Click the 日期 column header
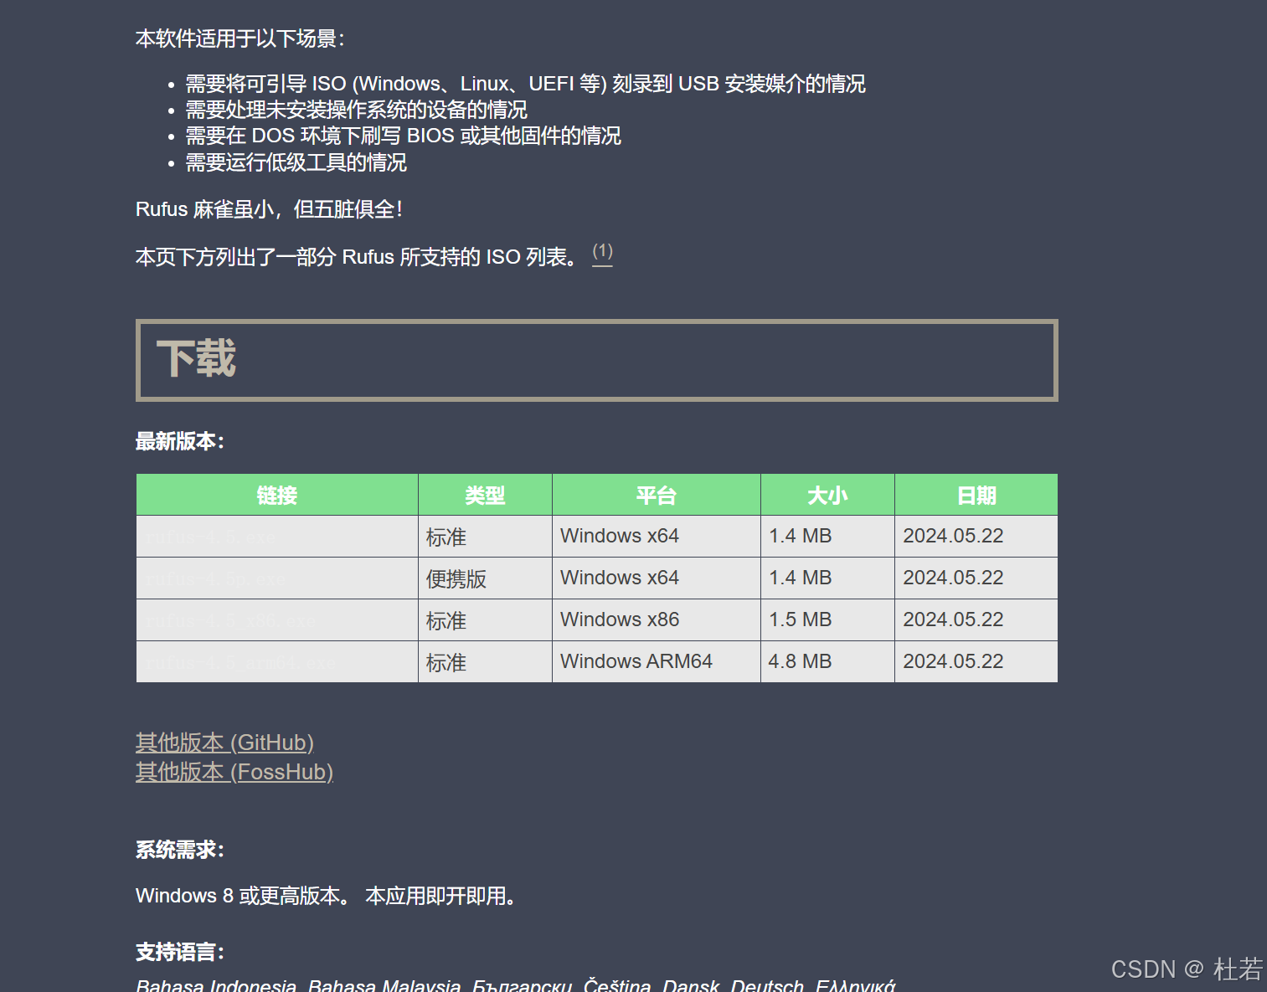1267x992 pixels. tap(976, 495)
